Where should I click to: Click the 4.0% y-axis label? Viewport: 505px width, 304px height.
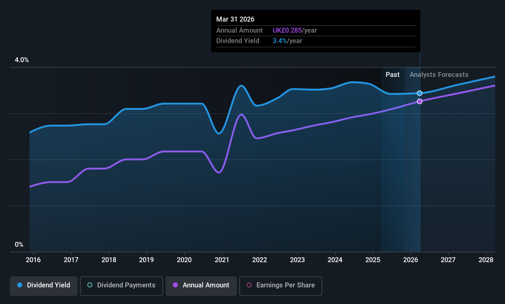(x=22, y=60)
